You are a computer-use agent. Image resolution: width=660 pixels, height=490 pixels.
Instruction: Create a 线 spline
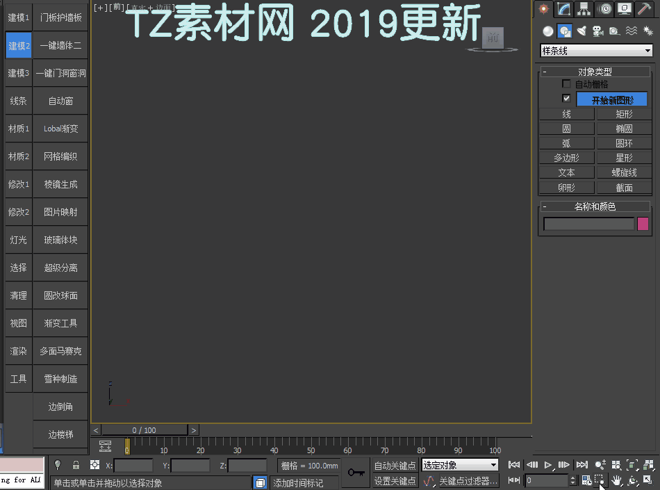click(566, 114)
